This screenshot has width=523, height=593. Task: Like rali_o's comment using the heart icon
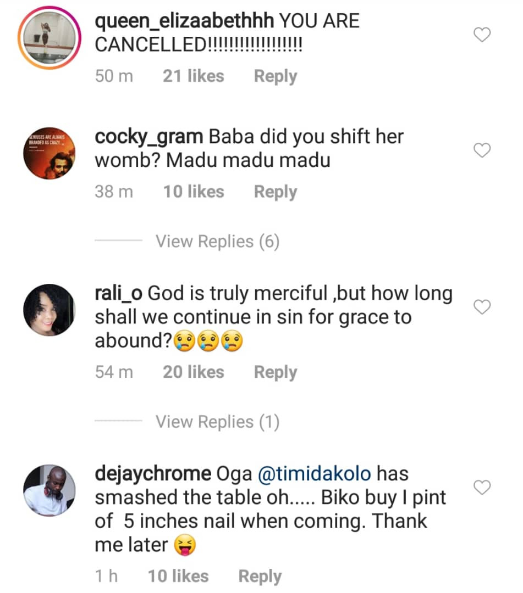pos(482,307)
